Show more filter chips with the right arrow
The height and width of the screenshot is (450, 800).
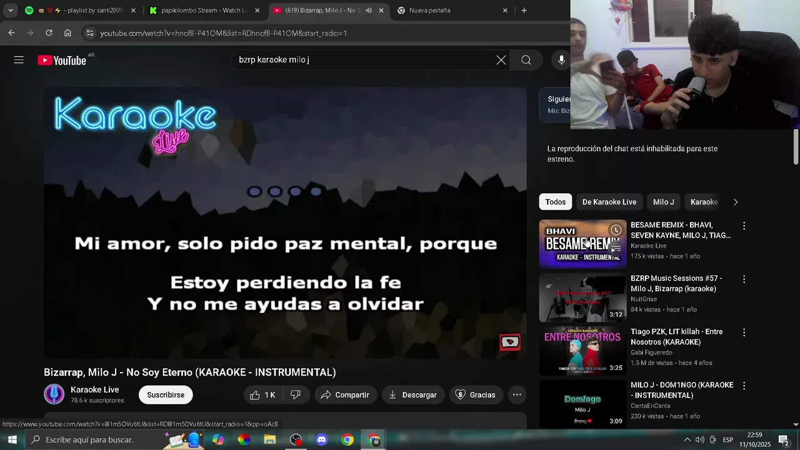[x=736, y=202]
